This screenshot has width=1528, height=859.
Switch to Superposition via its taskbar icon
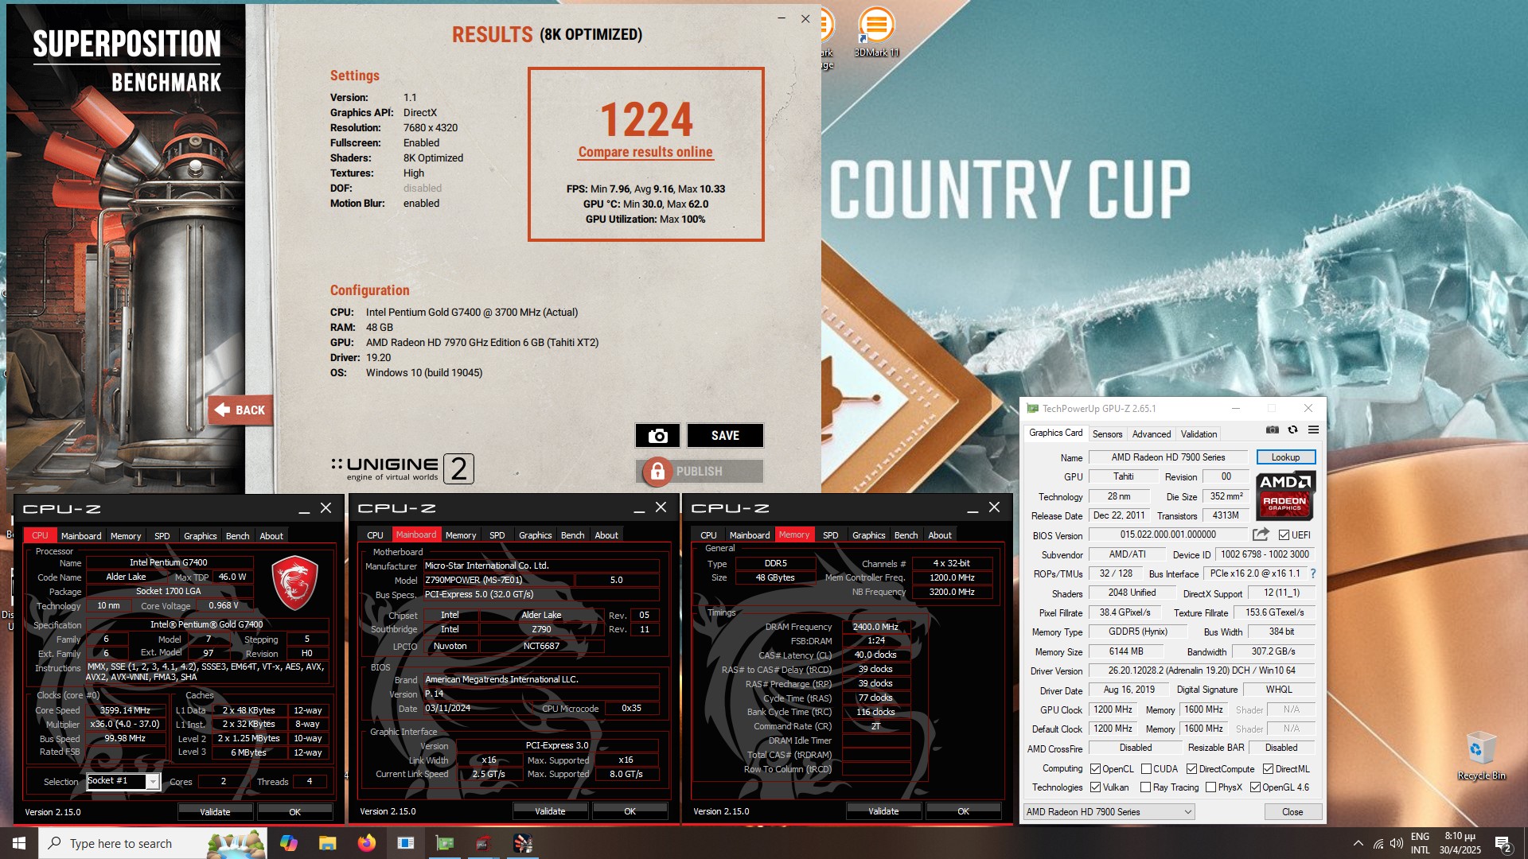[523, 843]
